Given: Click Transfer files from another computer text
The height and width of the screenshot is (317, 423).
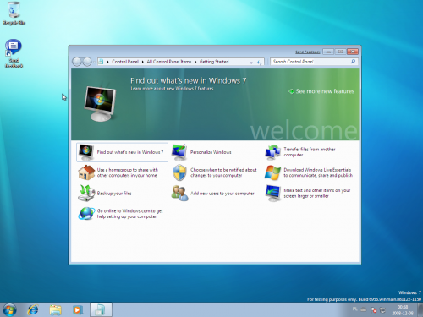Looking at the screenshot, I should pyautogui.click(x=310, y=152).
